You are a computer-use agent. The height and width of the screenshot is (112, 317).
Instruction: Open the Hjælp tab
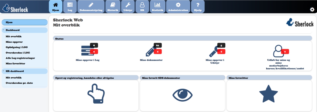[198, 7]
